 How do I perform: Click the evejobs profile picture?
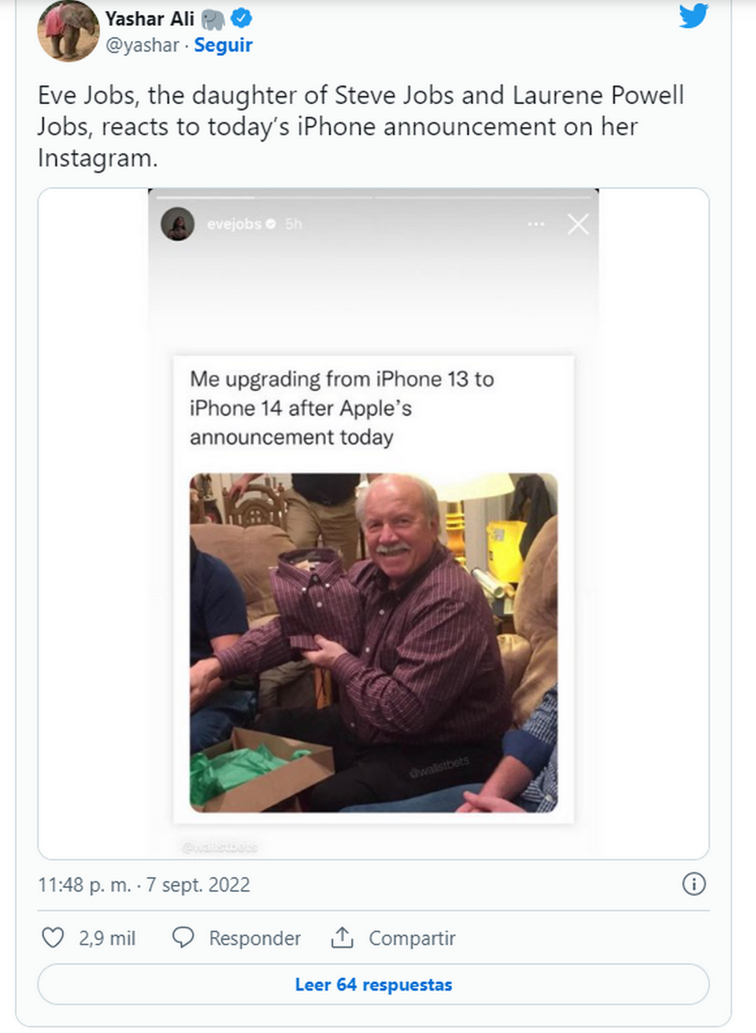point(178,225)
